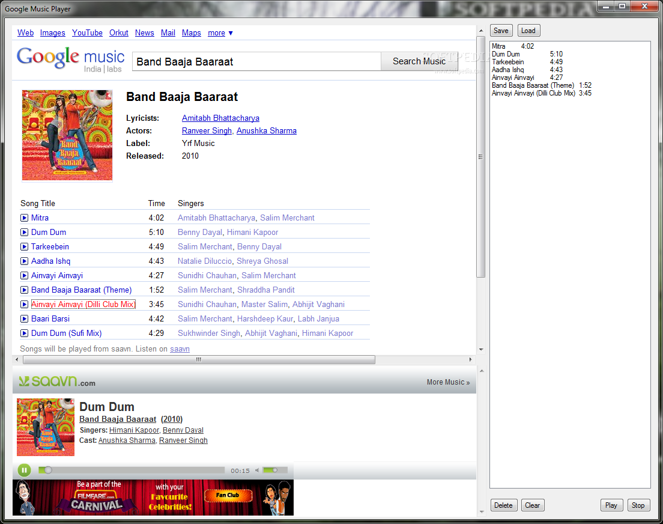Select Dum Dum 5:10 in the playlist

click(527, 54)
